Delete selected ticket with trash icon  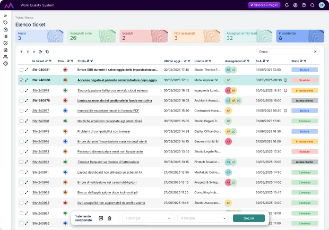(109, 218)
